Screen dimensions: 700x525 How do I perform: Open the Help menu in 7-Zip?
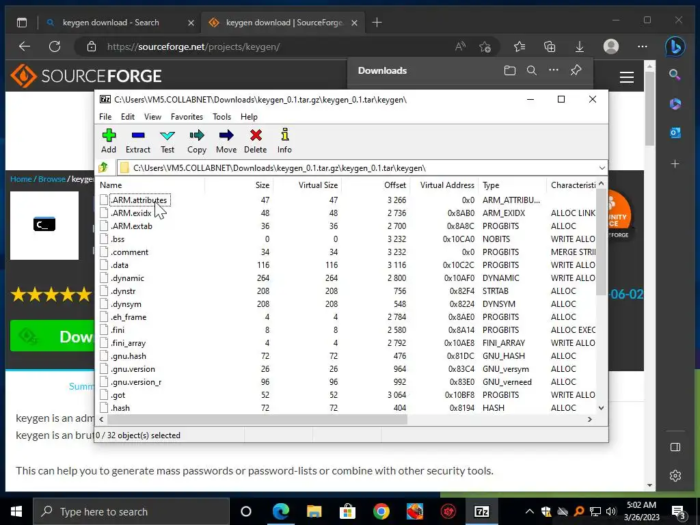tap(249, 116)
